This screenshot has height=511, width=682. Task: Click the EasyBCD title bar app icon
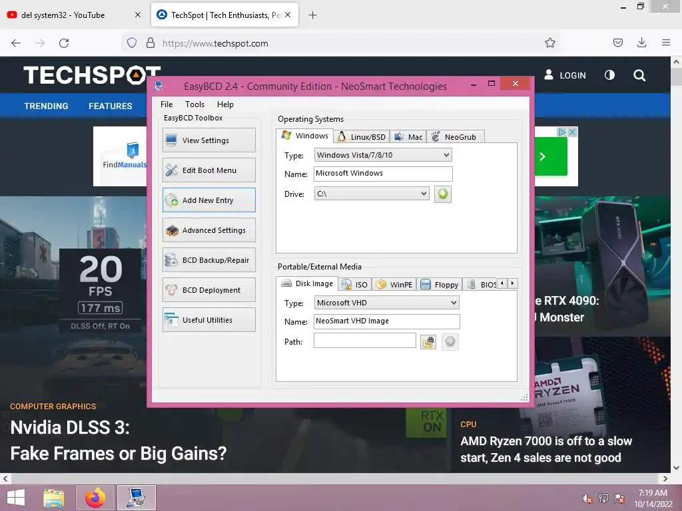pos(159,86)
